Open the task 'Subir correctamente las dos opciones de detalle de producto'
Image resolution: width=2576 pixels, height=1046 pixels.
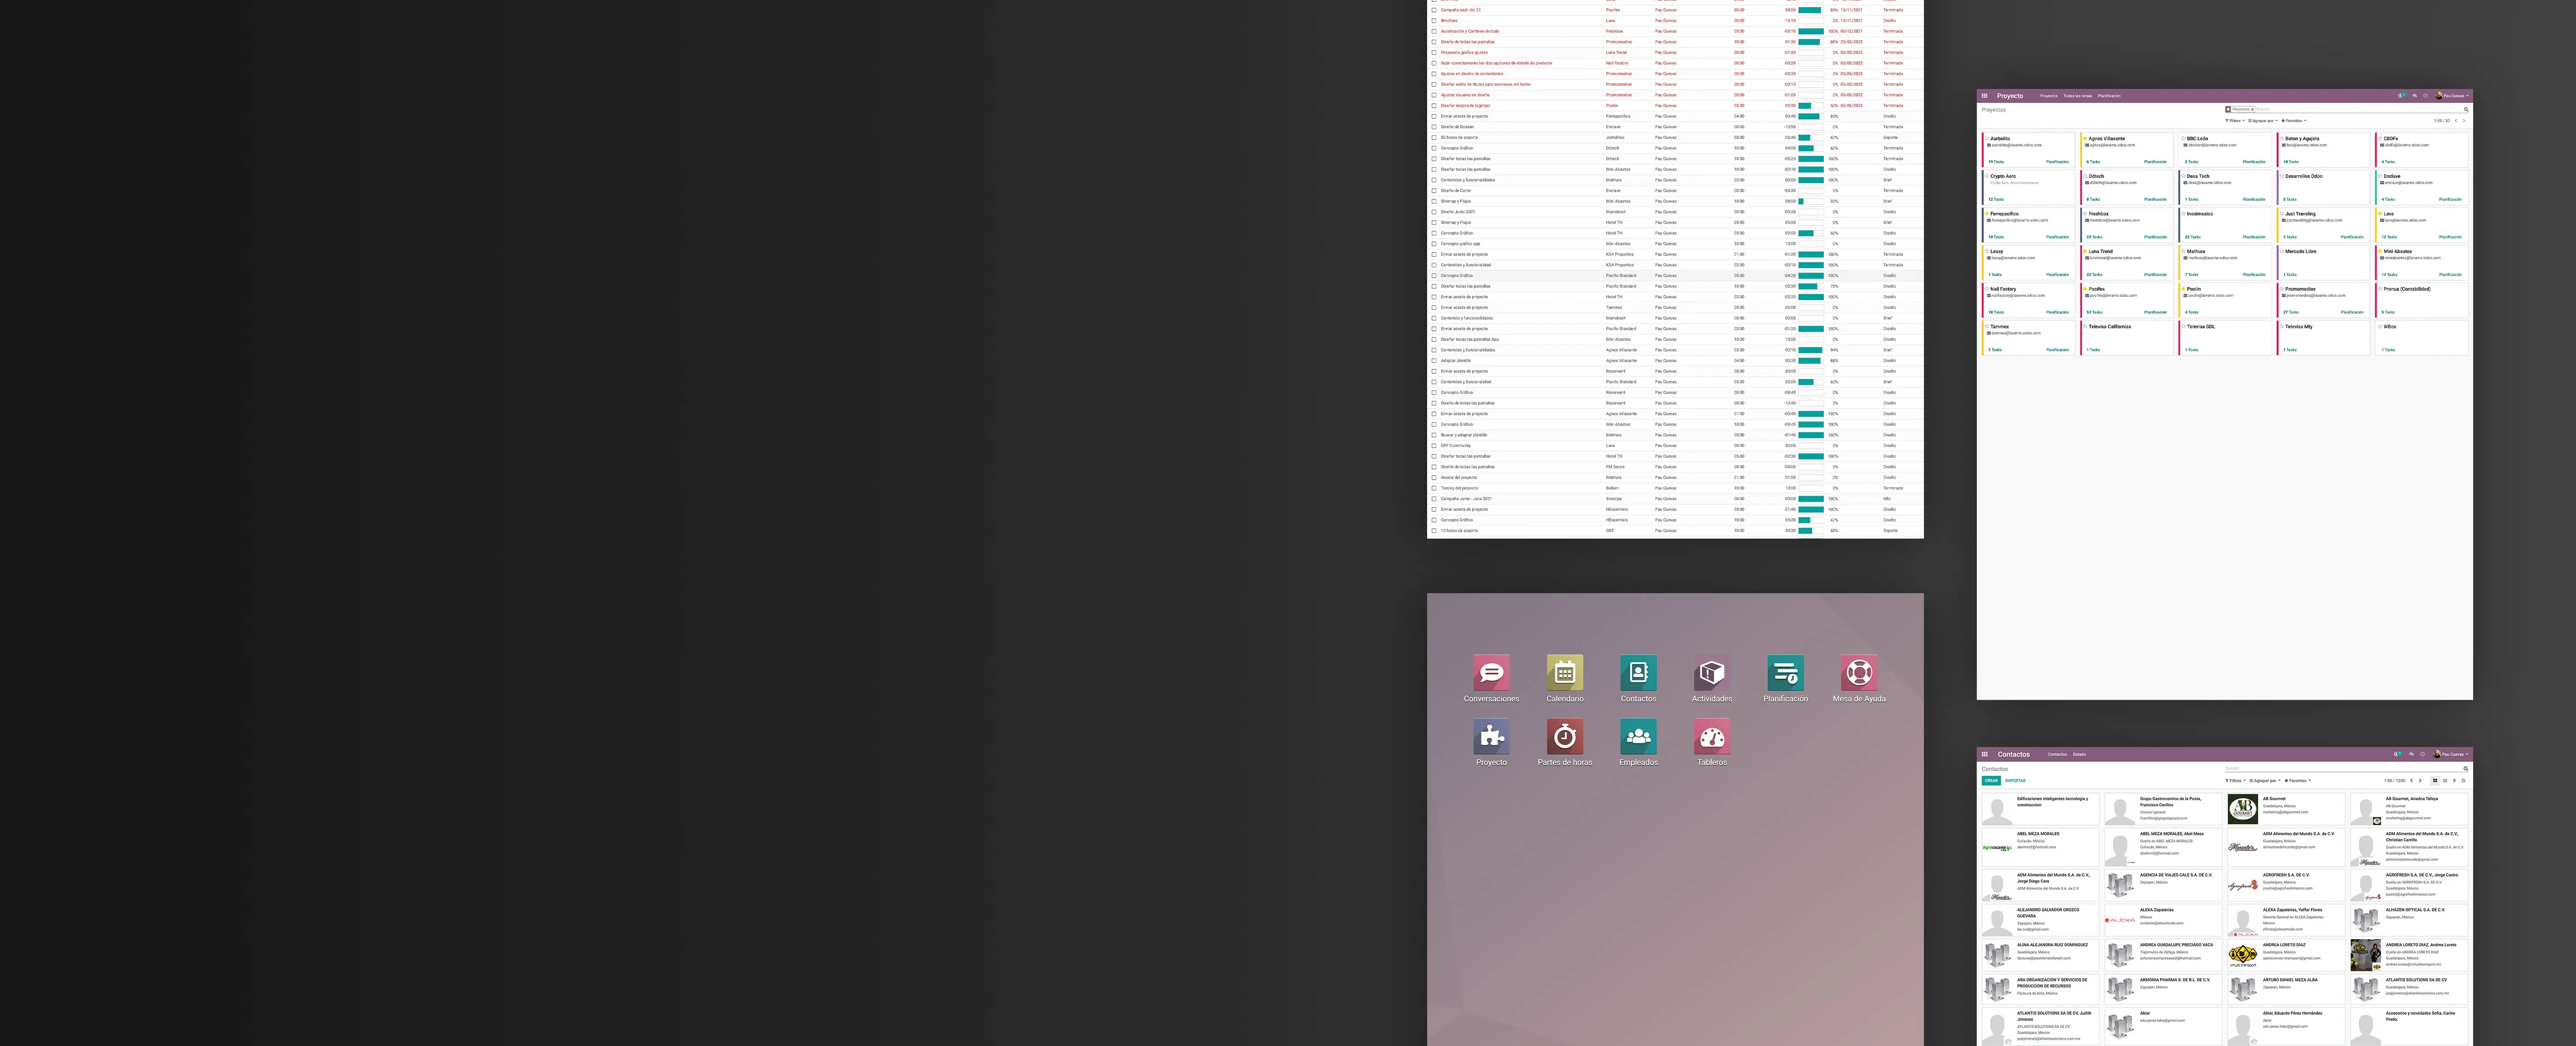click(1496, 63)
